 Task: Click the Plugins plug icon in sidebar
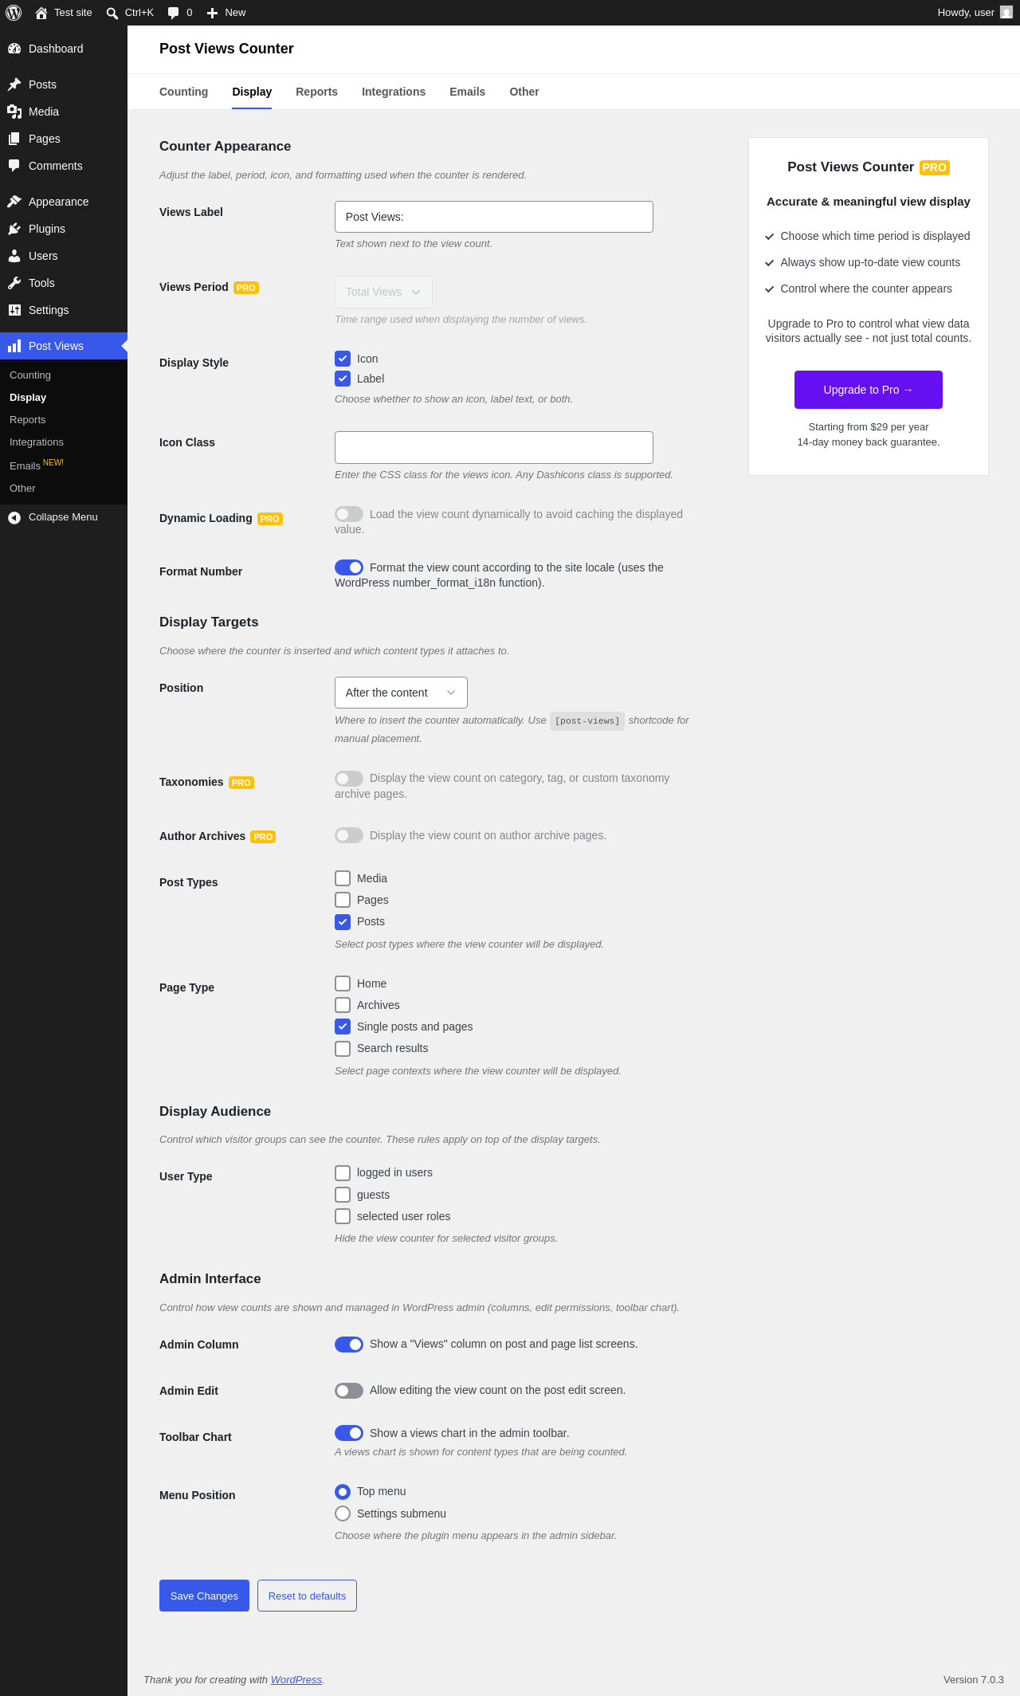pos(14,229)
